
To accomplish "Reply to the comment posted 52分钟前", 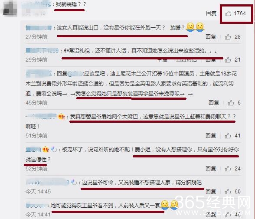I will pyautogui.click(x=211, y=168).
